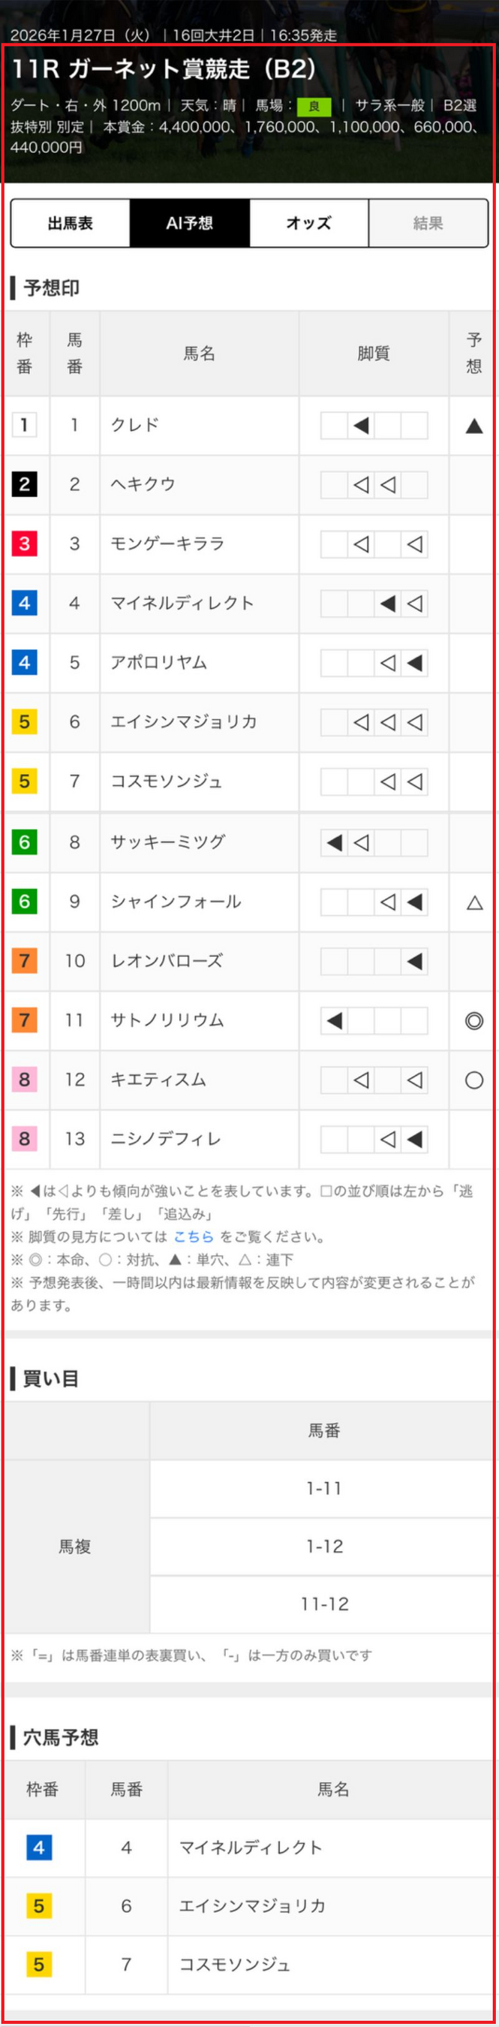This screenshot has width=499, height=2027.
Task: Click the △ prediction mark for シャインフォール
Action: (x=473, y=902)
